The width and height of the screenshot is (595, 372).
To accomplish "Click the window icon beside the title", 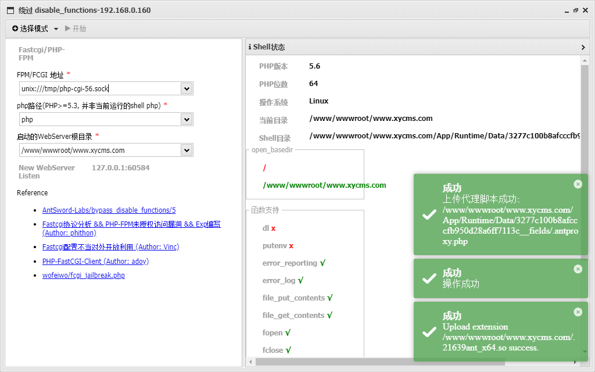I will (10, 10).
